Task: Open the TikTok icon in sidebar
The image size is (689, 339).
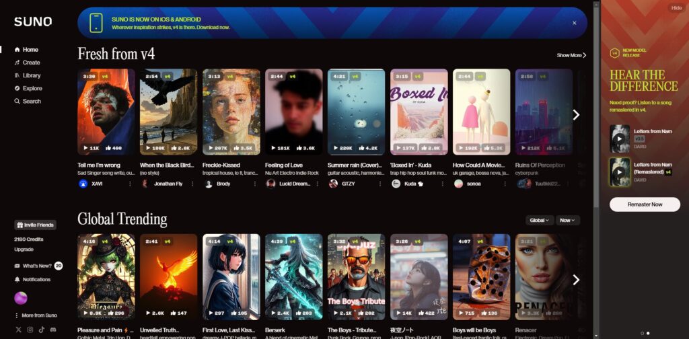Action: (x=41, y=329)
